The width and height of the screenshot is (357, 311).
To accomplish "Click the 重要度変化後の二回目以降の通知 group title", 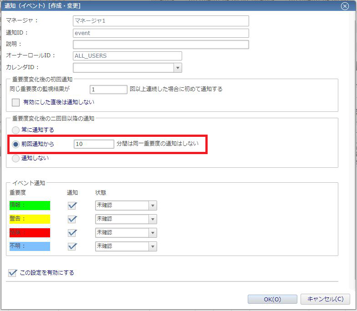I will click(53, 118).
